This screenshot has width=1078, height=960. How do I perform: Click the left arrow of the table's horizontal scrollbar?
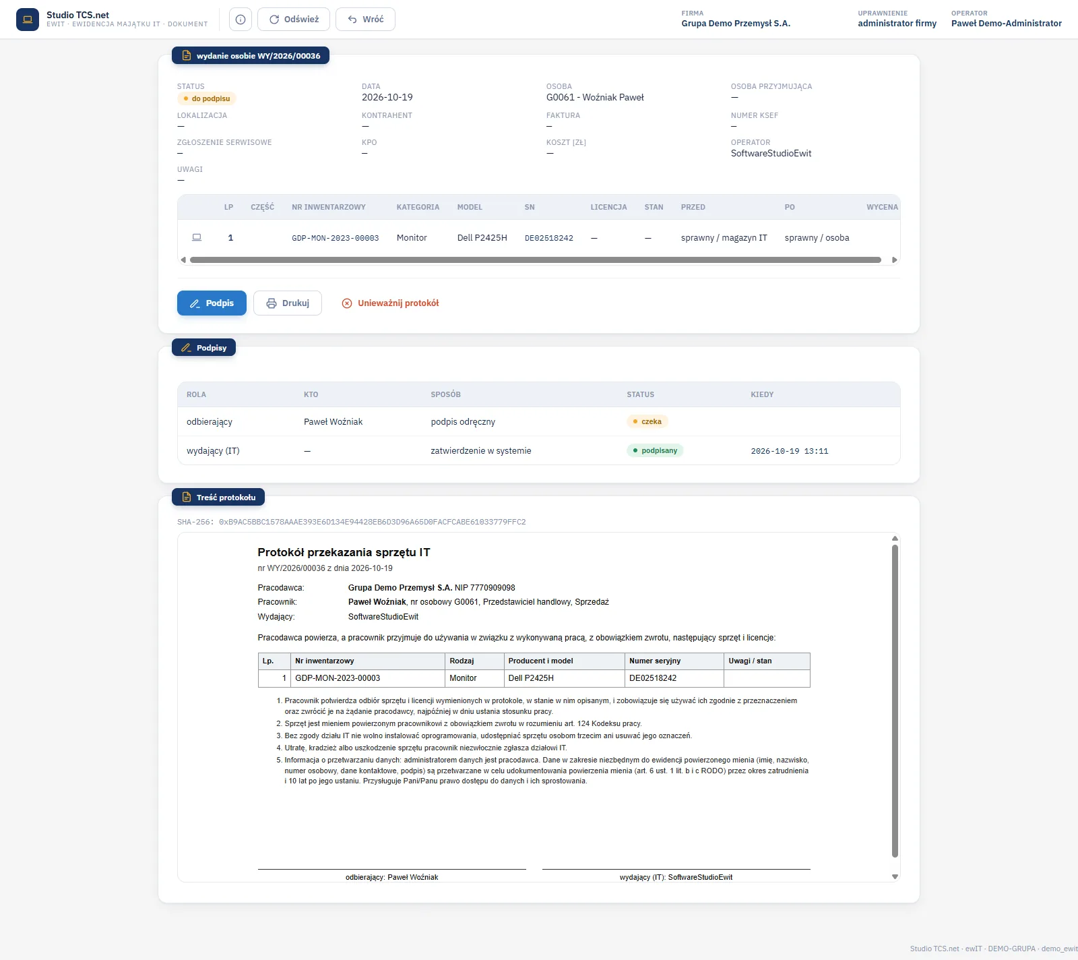point(183,260)
